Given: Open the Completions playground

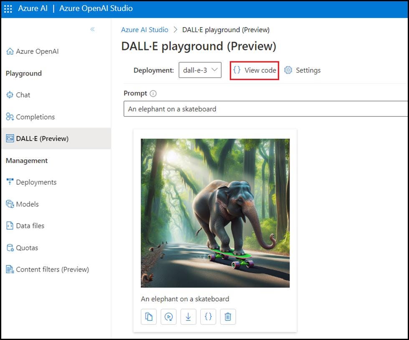Looking at the screenshot, I should coord(35,117).
